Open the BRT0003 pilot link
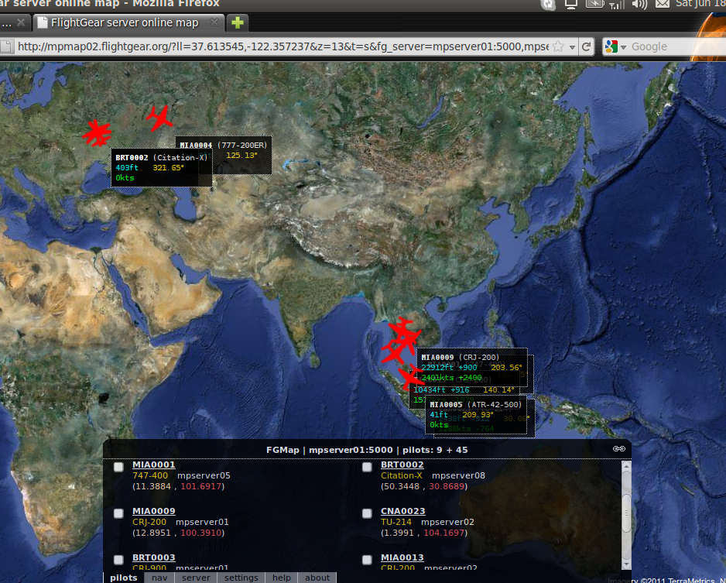The image size is (726, 583). pyautogui.click(x=154, y=557)
